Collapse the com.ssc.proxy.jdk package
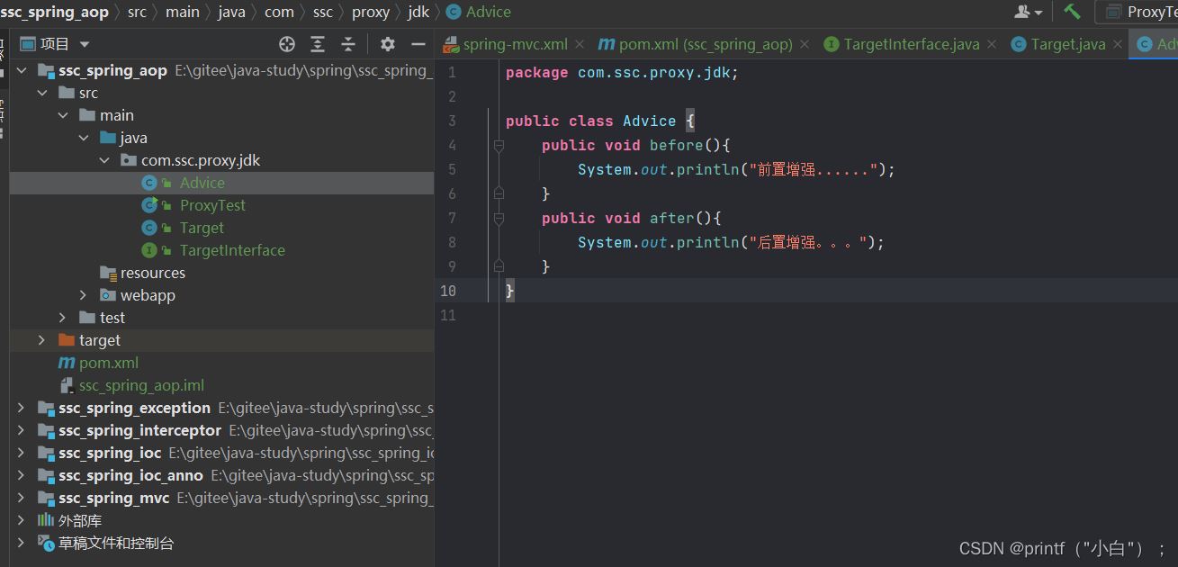The image size is (1178, 567). click(105, 160)
